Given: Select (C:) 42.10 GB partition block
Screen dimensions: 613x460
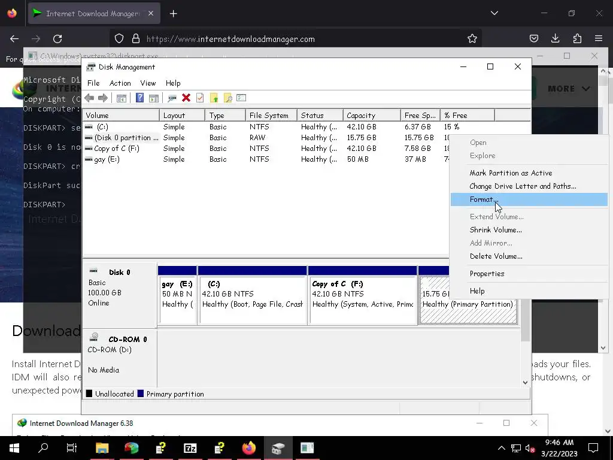Looking at the screenshot, I should click(x=252, y=295).
